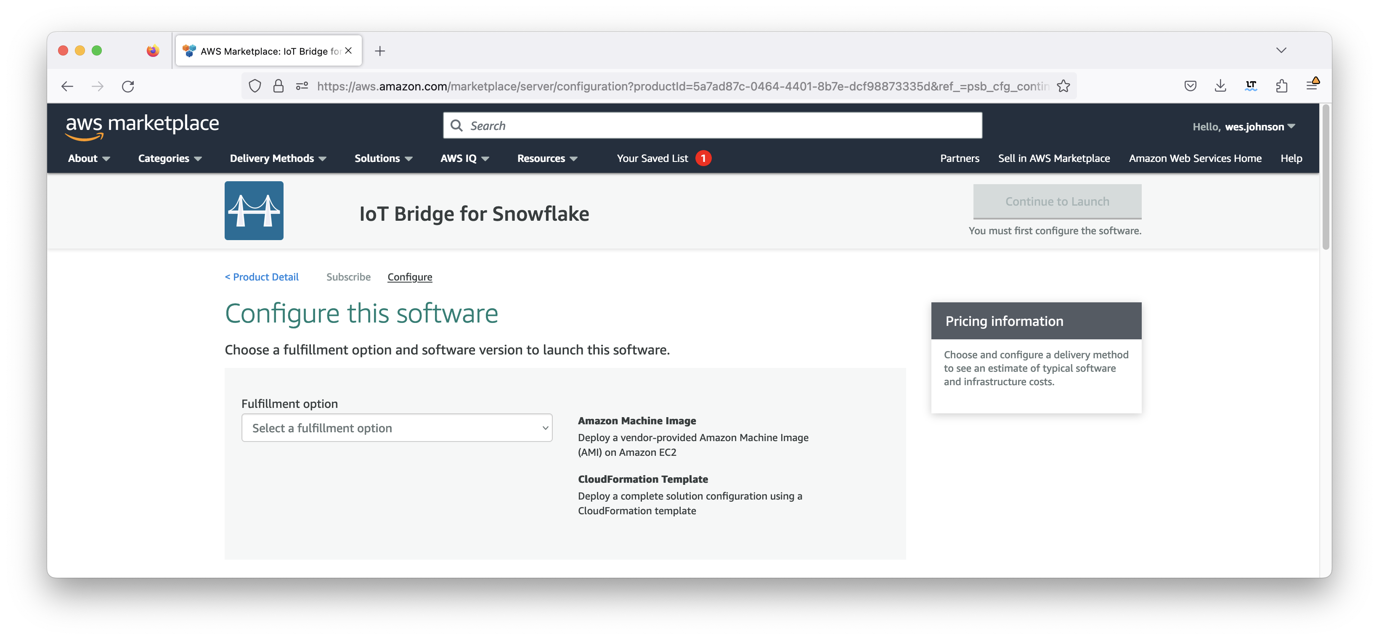Open the extensions puzzle icon

pyautogui.click(x=1281, y=86)
